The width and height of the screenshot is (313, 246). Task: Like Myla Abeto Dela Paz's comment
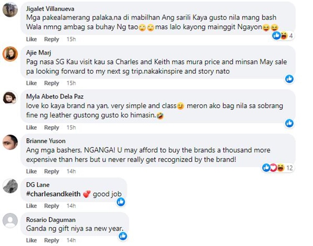coord(31,127)
